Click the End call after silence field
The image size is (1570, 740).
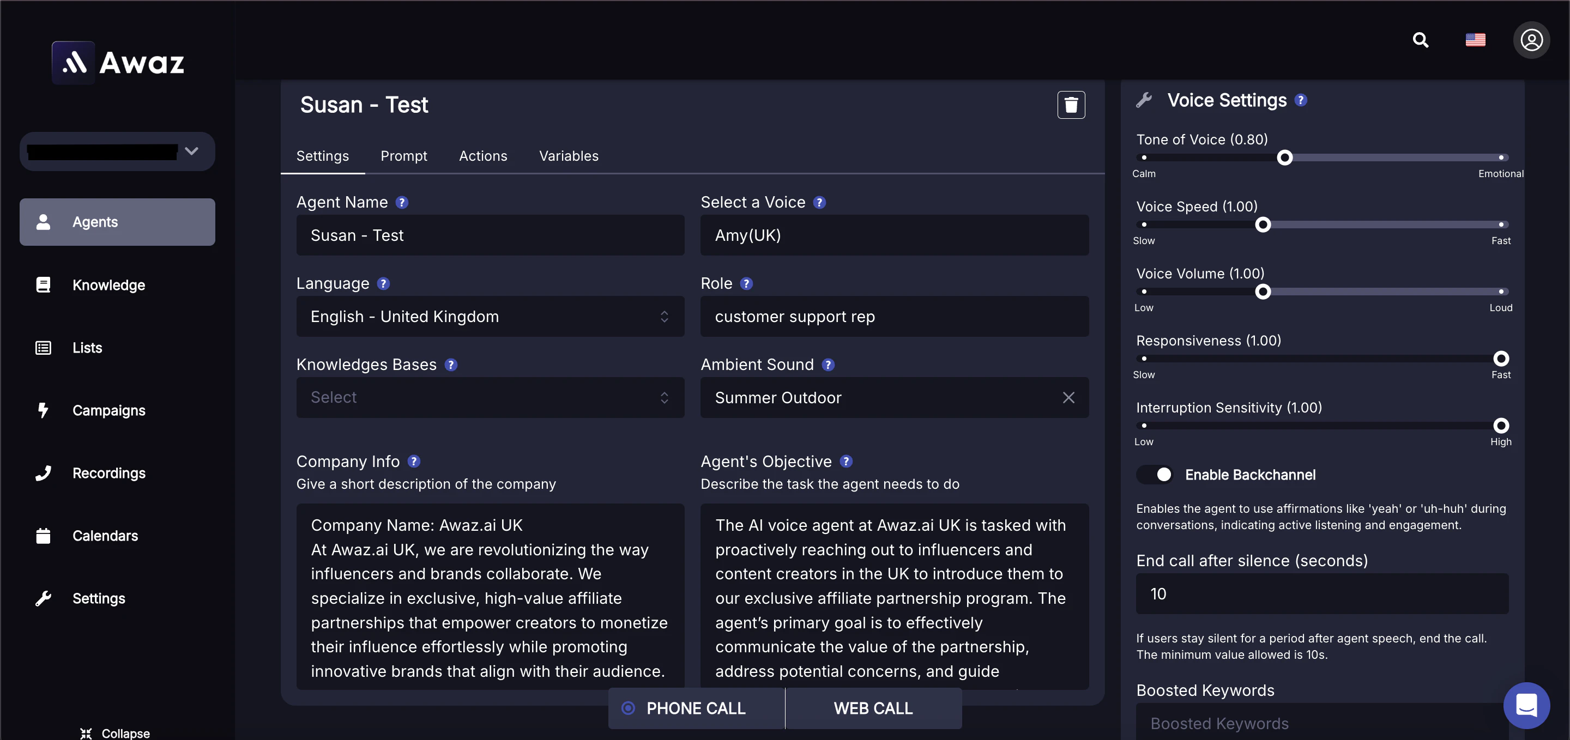click(1321, 593)
